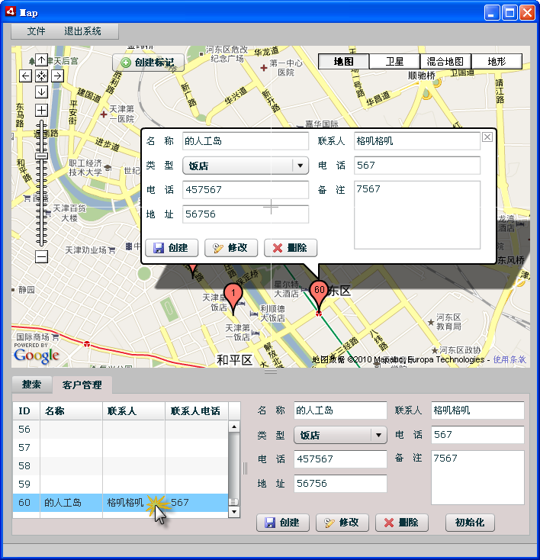
Task: Select table row with ID 57
Action: [x=121, y=448]
